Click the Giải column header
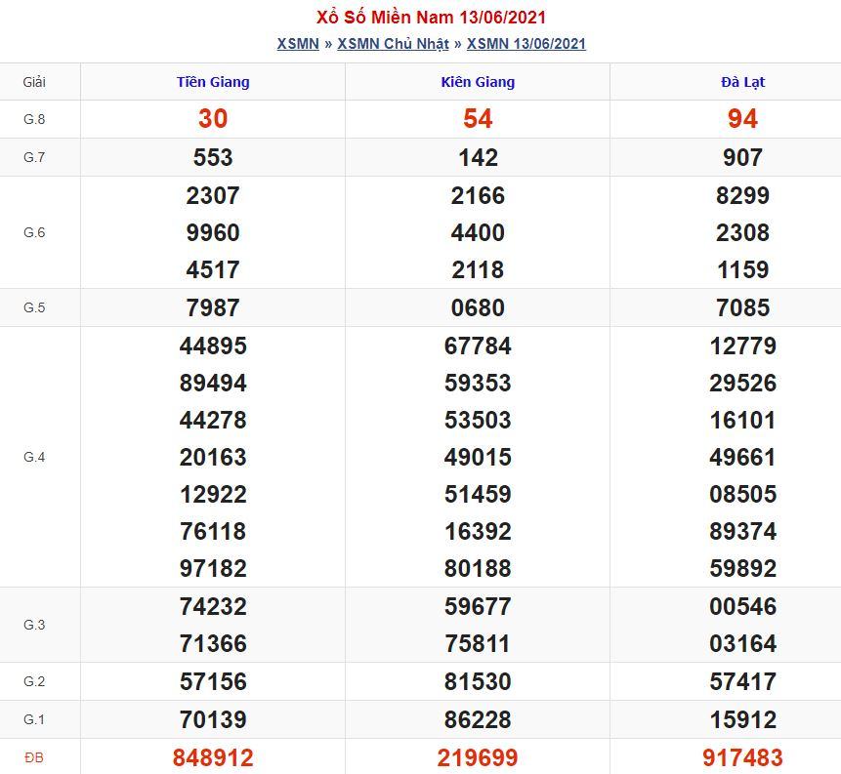841x774 pixels. point(34,82)
